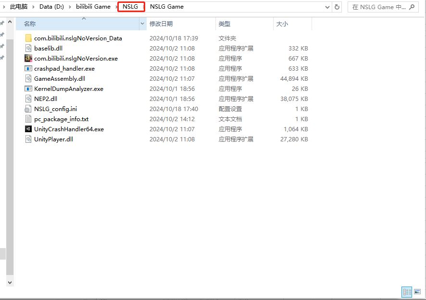Image resolution: width=426 pixels, height=300 pixels.
Task: Expand chevron after bilibili Game breadcrumb
Action: pyautogui.click(x=116, y=7)
